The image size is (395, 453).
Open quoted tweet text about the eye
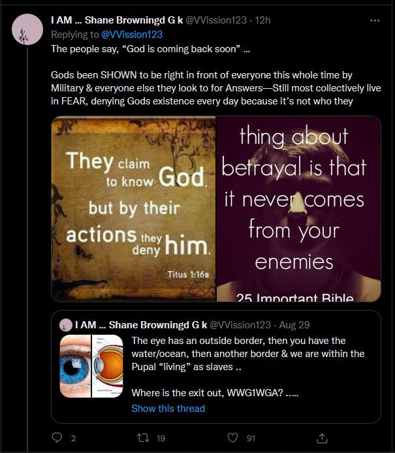coord(248,367)
